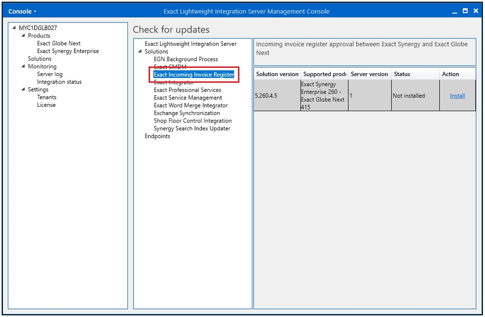This screenshot has height=317, width=485.
Task: Select Exchange Synchronization solution
Action: pyautogui.click(x=187, y=113)
